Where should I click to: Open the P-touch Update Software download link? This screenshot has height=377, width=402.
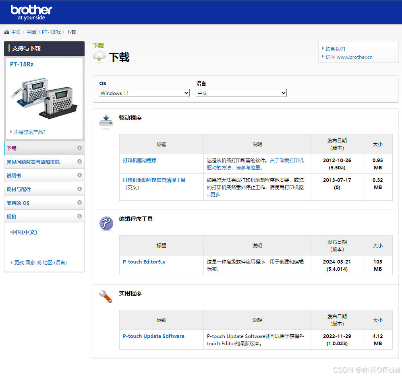[153, 336]
